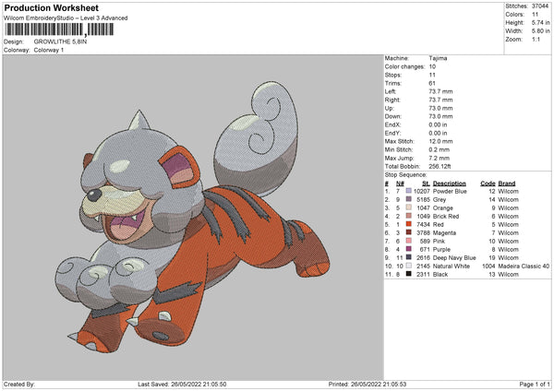The image size is (554, 391).
Task: Click the Colorway 1 value
Action: coord(49,50)
